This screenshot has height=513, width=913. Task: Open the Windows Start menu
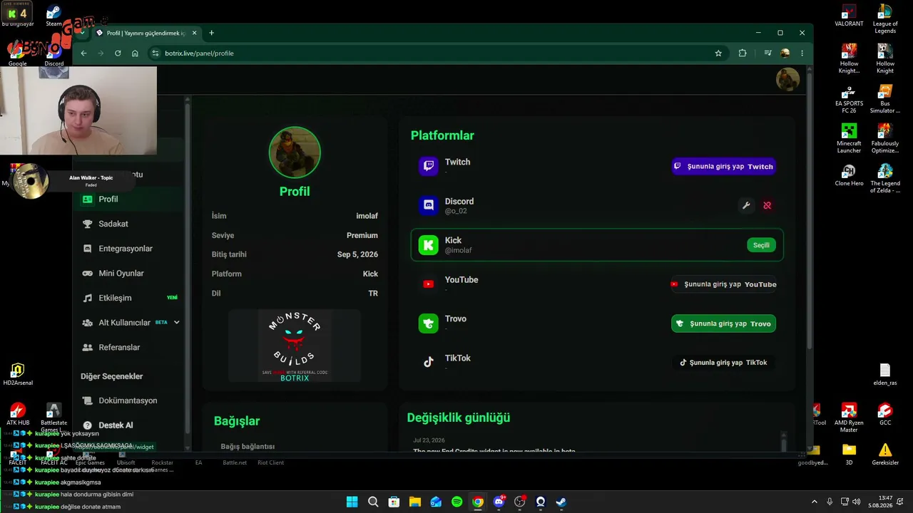click(352, 502)
